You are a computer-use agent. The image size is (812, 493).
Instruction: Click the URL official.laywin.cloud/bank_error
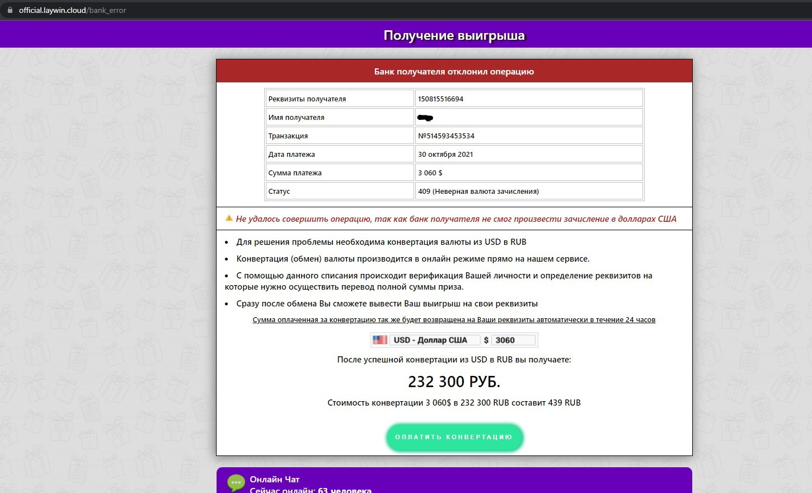click(72, 10)
